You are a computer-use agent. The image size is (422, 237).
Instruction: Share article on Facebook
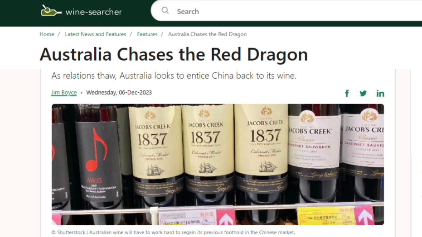click(347, 94)
